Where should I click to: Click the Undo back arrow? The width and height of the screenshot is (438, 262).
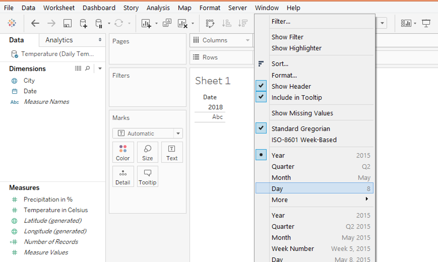pyautogui.click(x=35, y=23)
